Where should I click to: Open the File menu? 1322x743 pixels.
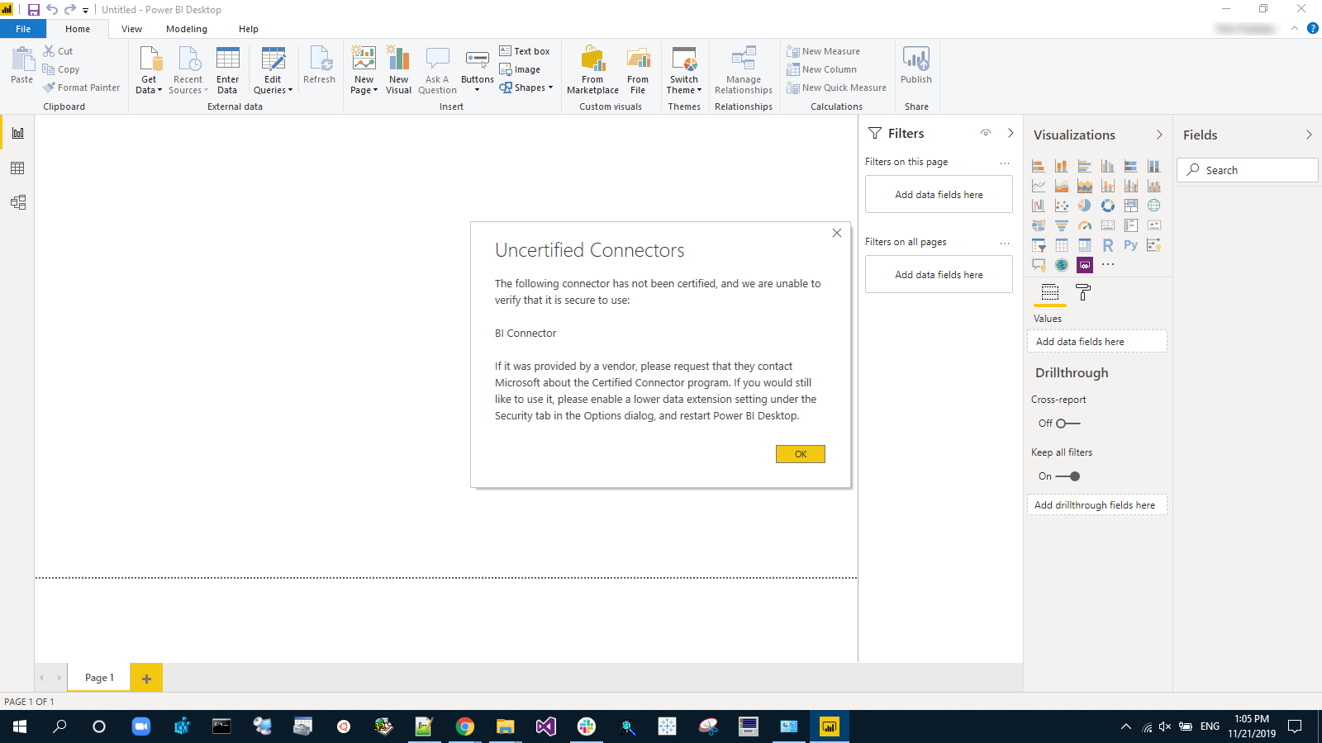click(x=23, y=29)
